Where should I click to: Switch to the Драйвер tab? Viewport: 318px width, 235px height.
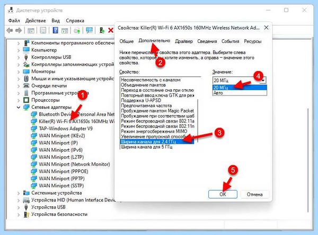tap(184, 41)
